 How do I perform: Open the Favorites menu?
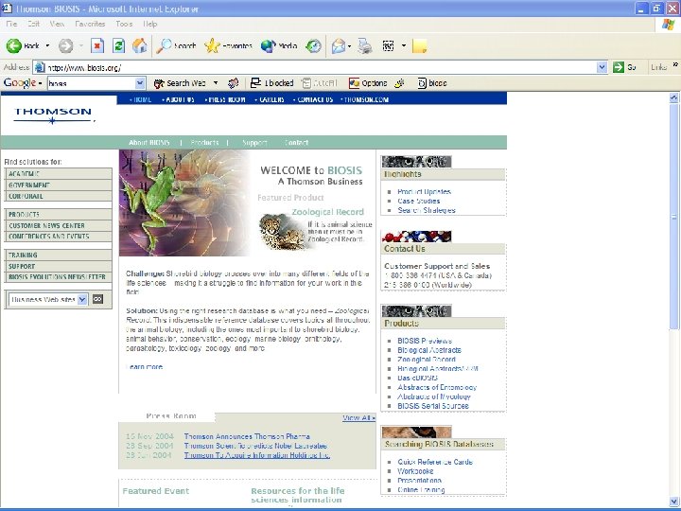coord(90,24)
